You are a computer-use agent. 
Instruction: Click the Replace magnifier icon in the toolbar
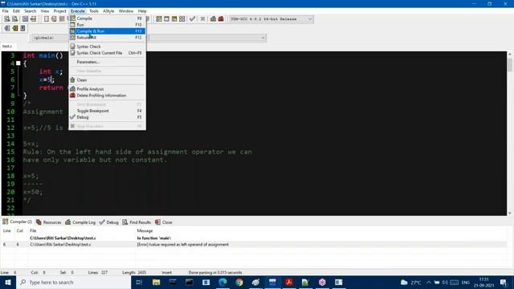[x=14, y=19]
